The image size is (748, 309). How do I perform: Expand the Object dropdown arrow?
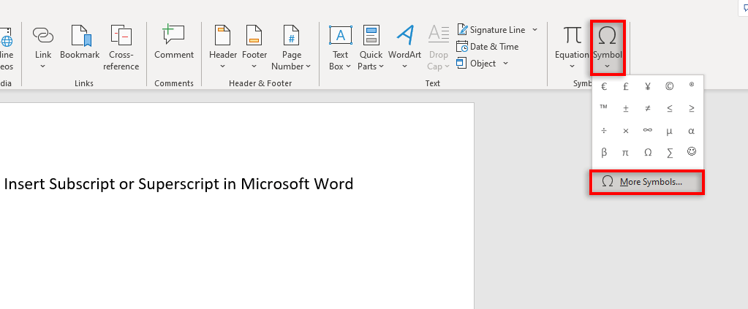(x=505, y=64)
